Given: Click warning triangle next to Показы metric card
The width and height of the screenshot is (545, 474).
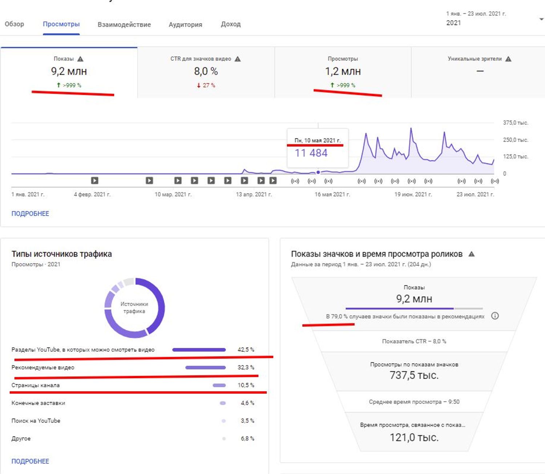Looking at the screenshot, I should point(80,59).
